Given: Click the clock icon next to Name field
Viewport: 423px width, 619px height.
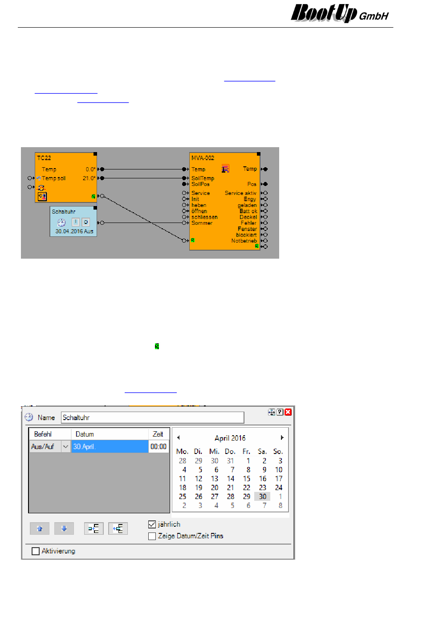Looking at the screenshot, I should tap(29, 417).
